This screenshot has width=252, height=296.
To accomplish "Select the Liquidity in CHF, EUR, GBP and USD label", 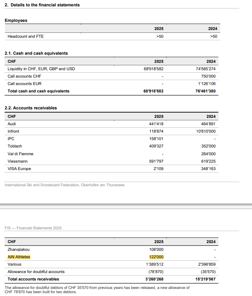I will coord(41,69).
